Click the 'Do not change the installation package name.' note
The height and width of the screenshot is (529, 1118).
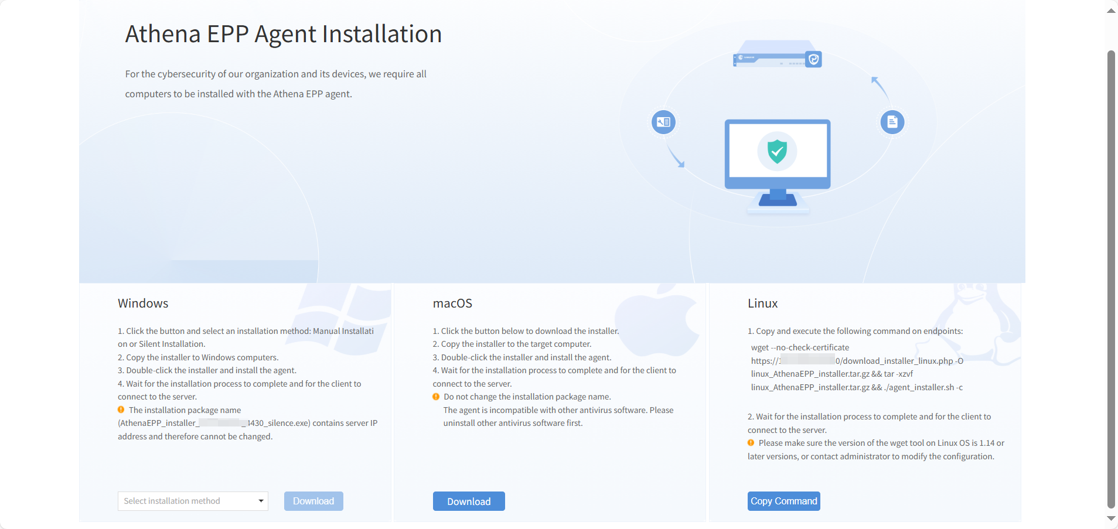(x=527, y=397)
